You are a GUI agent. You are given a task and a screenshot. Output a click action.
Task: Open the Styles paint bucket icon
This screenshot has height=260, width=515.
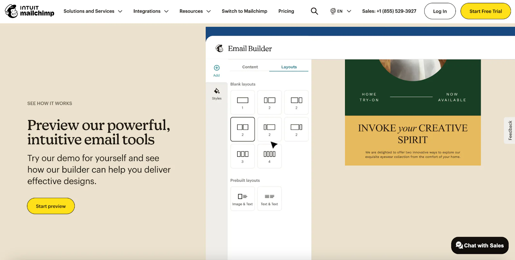coord(217,91)
